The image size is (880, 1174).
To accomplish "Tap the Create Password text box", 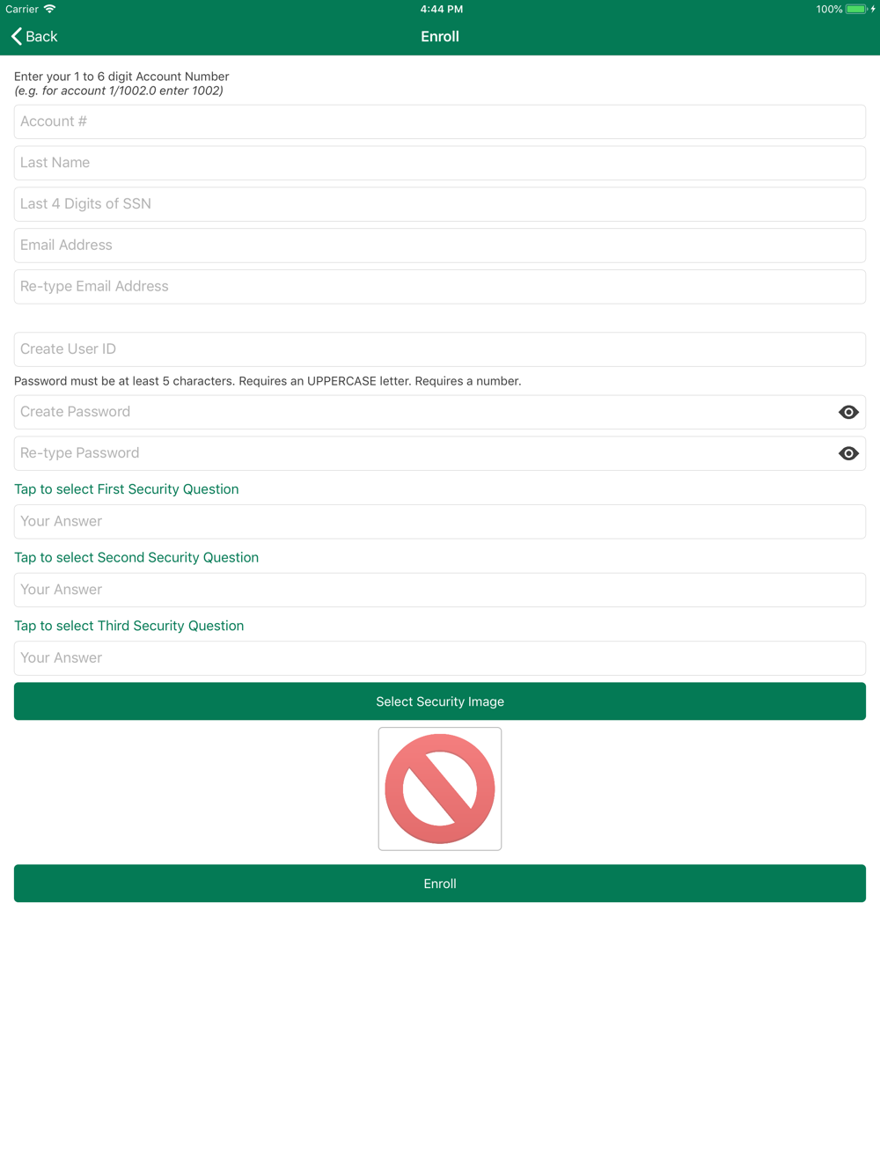I will (x=422, y=412).
